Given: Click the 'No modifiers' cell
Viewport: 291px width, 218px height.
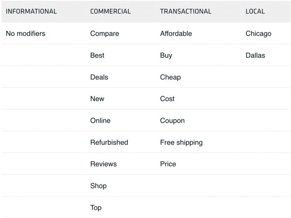Looking at the screenshot, I should tap(26, 34).
